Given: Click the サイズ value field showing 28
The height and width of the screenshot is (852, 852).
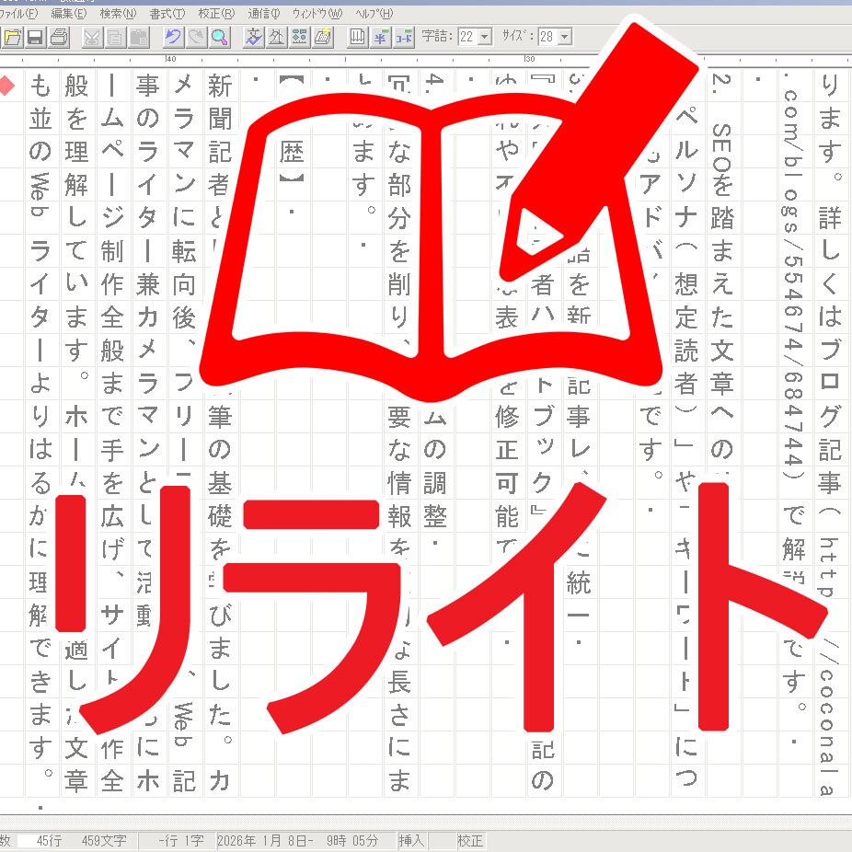Looking at the screenshot, I should (548, 37).
